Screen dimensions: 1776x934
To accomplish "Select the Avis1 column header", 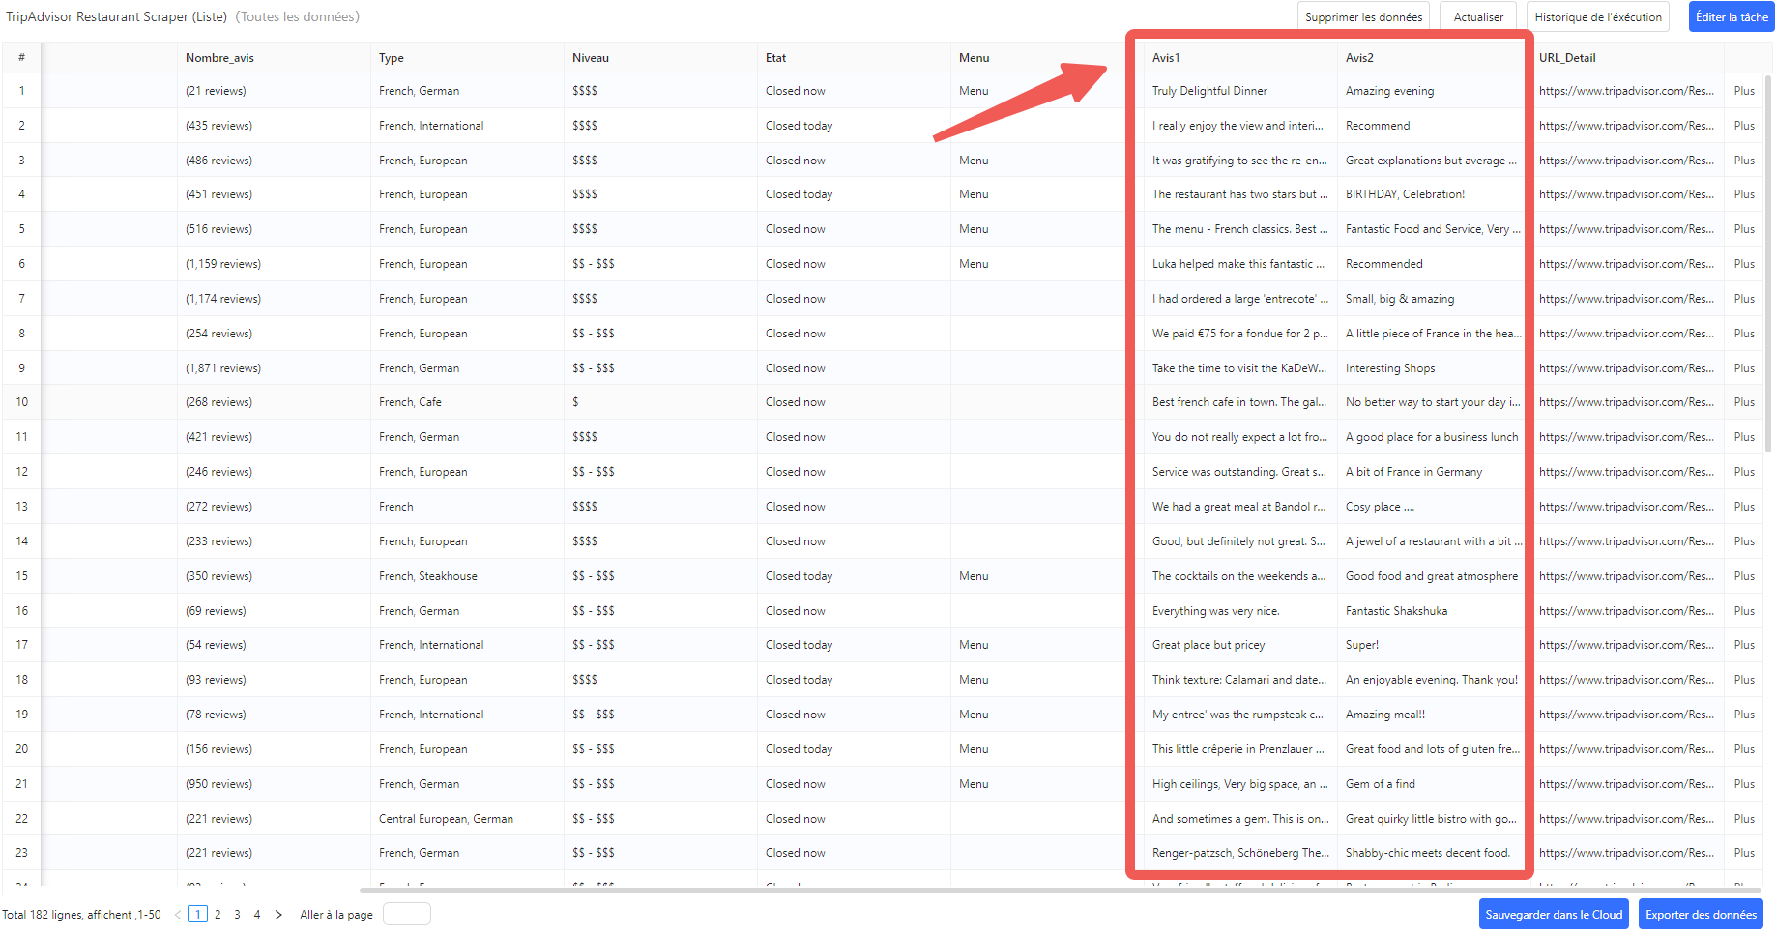I will coord(1166,58).
